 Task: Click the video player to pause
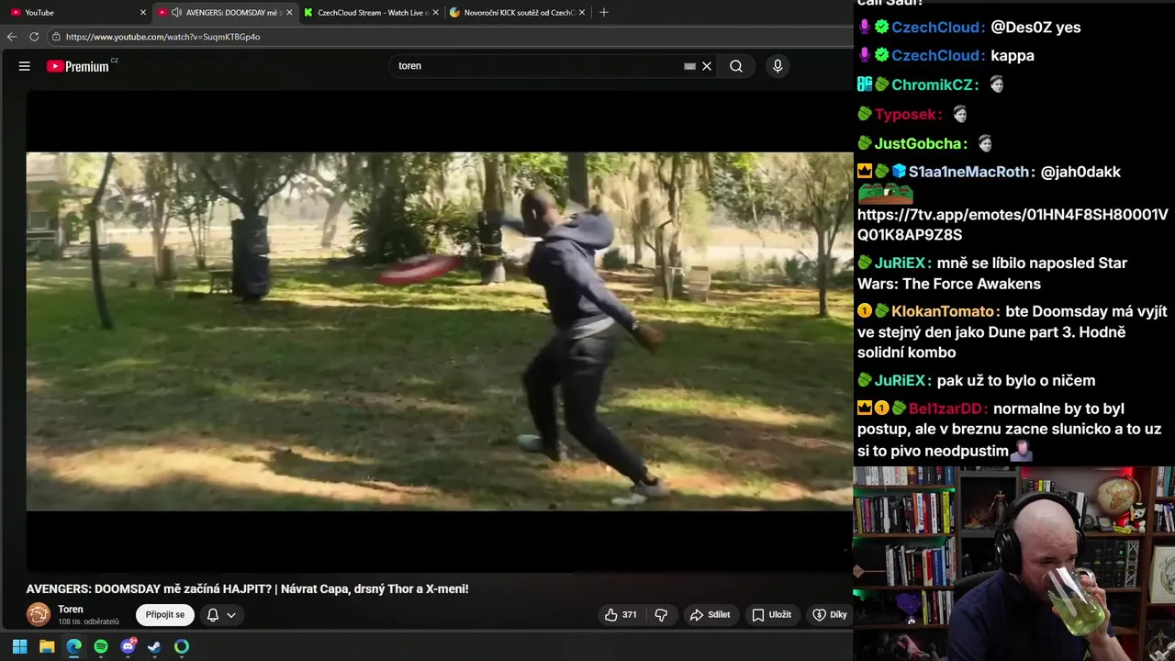[440, 331]
